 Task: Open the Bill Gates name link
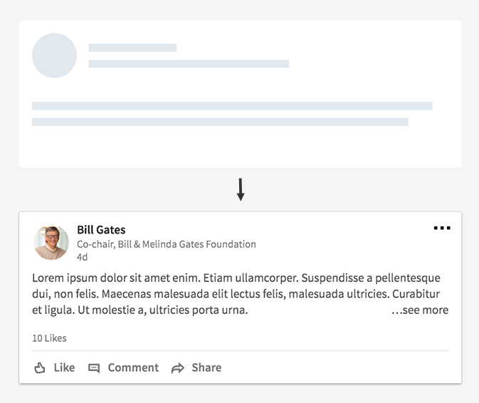coord(101,229)
